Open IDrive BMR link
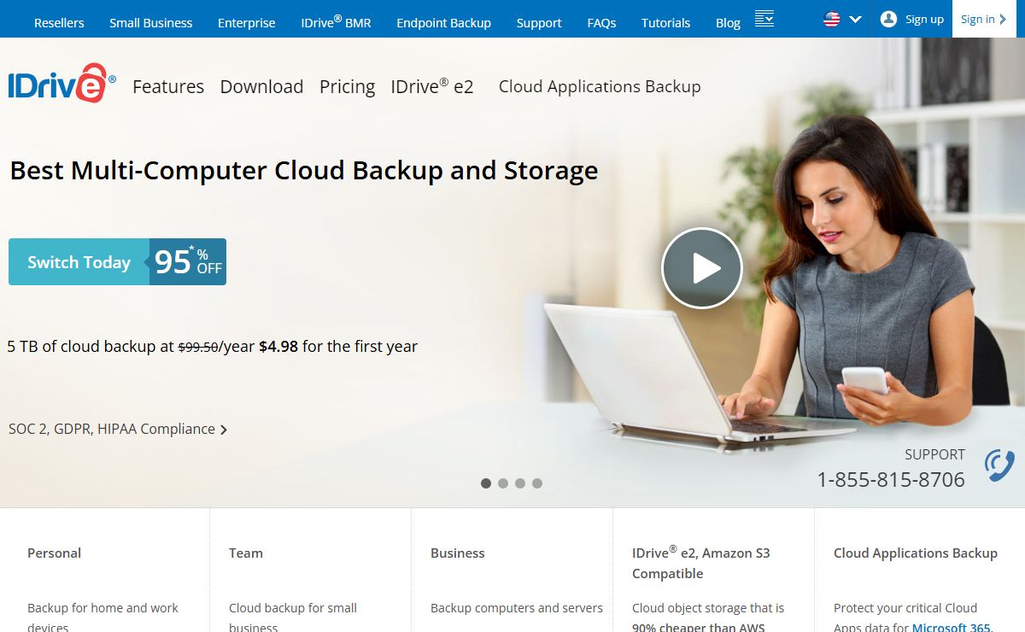Image resolution: width=1025 pixels, height=632 pixels. click(337, 22)
